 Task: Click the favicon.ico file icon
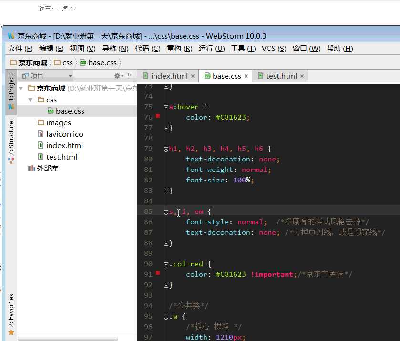coord(41,133)
